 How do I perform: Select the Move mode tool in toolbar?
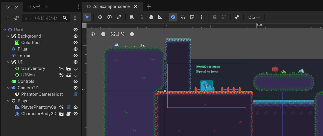pos(100,17)
